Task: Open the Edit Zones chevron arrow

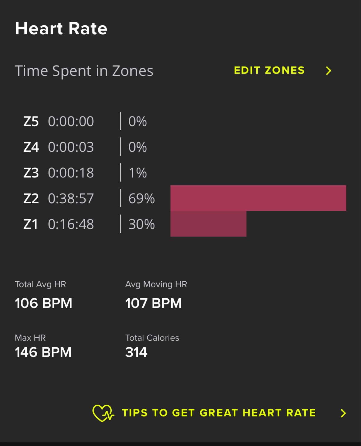Action: tap(329, 71)
